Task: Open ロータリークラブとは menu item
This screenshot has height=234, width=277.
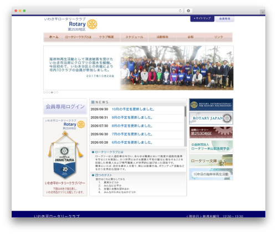Action: coord(78,37)
